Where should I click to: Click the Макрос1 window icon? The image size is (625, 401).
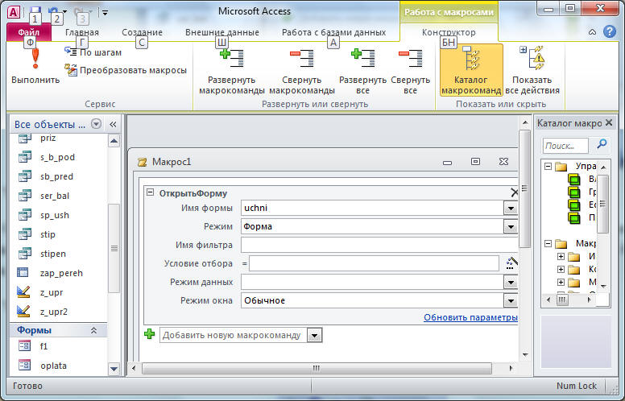(x=143, y=162)
